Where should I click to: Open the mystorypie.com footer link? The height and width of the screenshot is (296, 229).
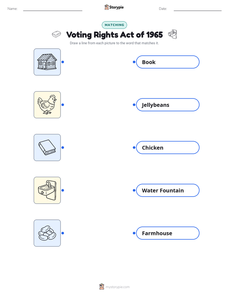[x=117, y=287]
